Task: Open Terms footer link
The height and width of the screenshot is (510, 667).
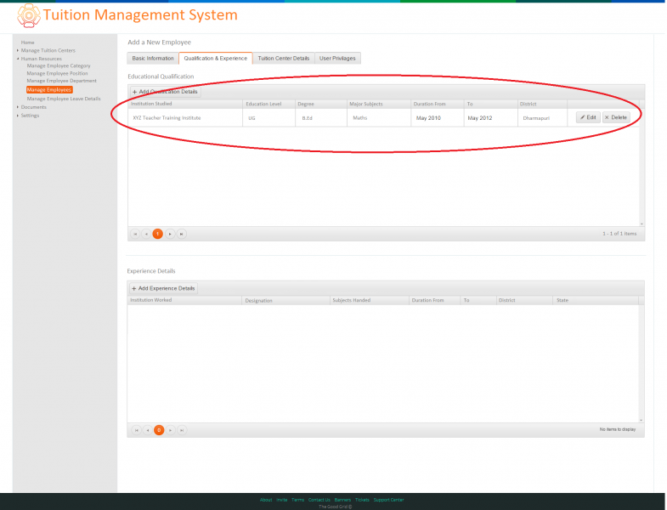Action: [297, 500]
